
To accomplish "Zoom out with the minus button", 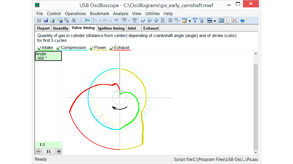I will tap(38, 151).
